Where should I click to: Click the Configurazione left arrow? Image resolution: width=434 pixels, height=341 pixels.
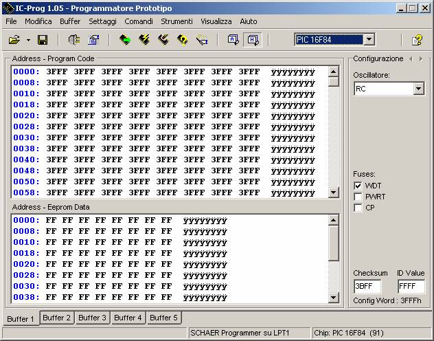tap(411, 58)
